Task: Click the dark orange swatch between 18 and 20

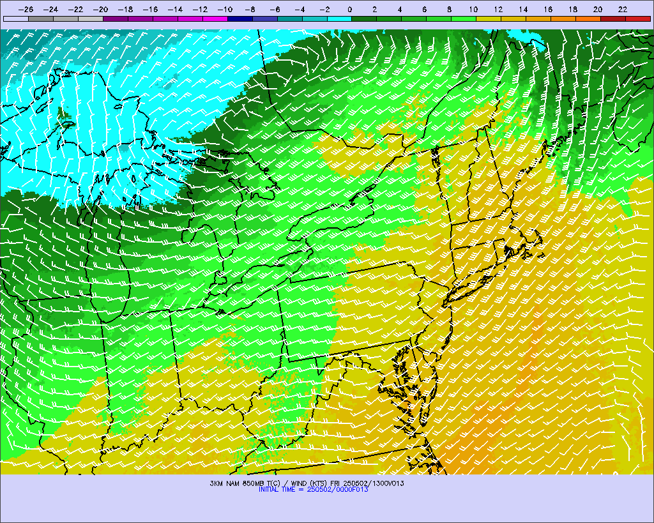Action: (x=588, y=19)
